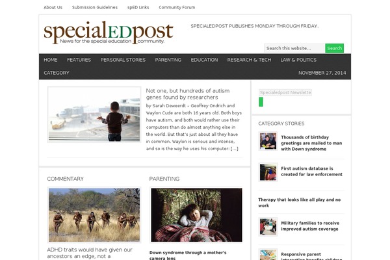Open the Law & Politics section
The height and width of the screenshot is (260, 390).
[298, 60]
